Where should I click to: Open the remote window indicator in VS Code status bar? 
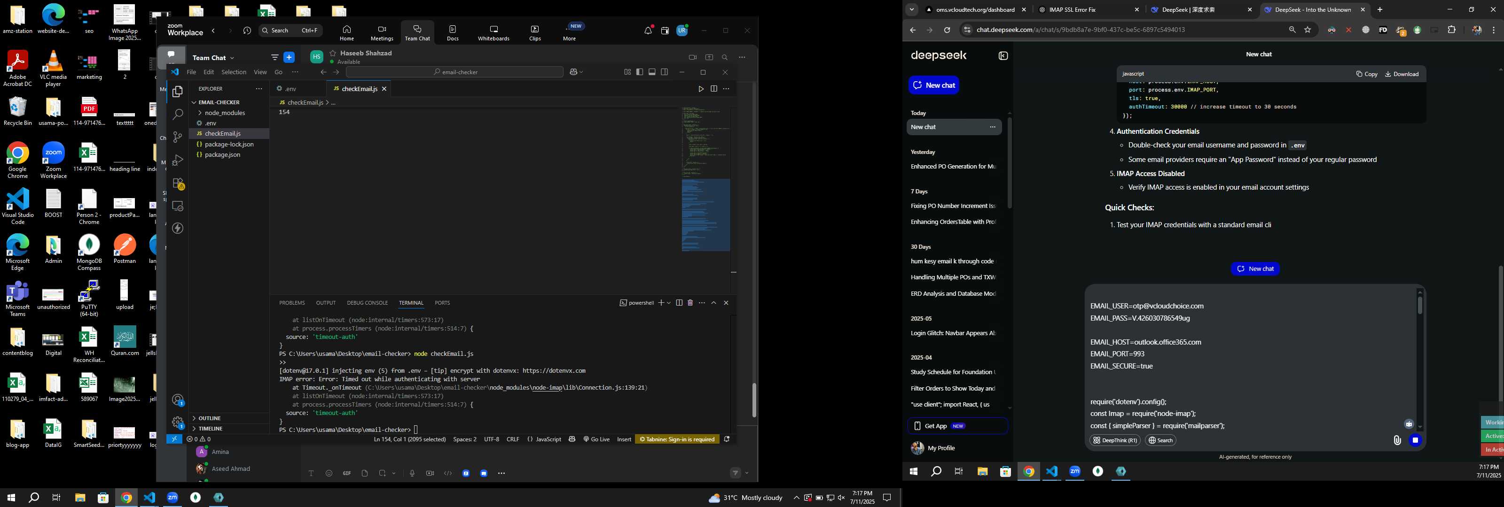[x=174, y=439]
